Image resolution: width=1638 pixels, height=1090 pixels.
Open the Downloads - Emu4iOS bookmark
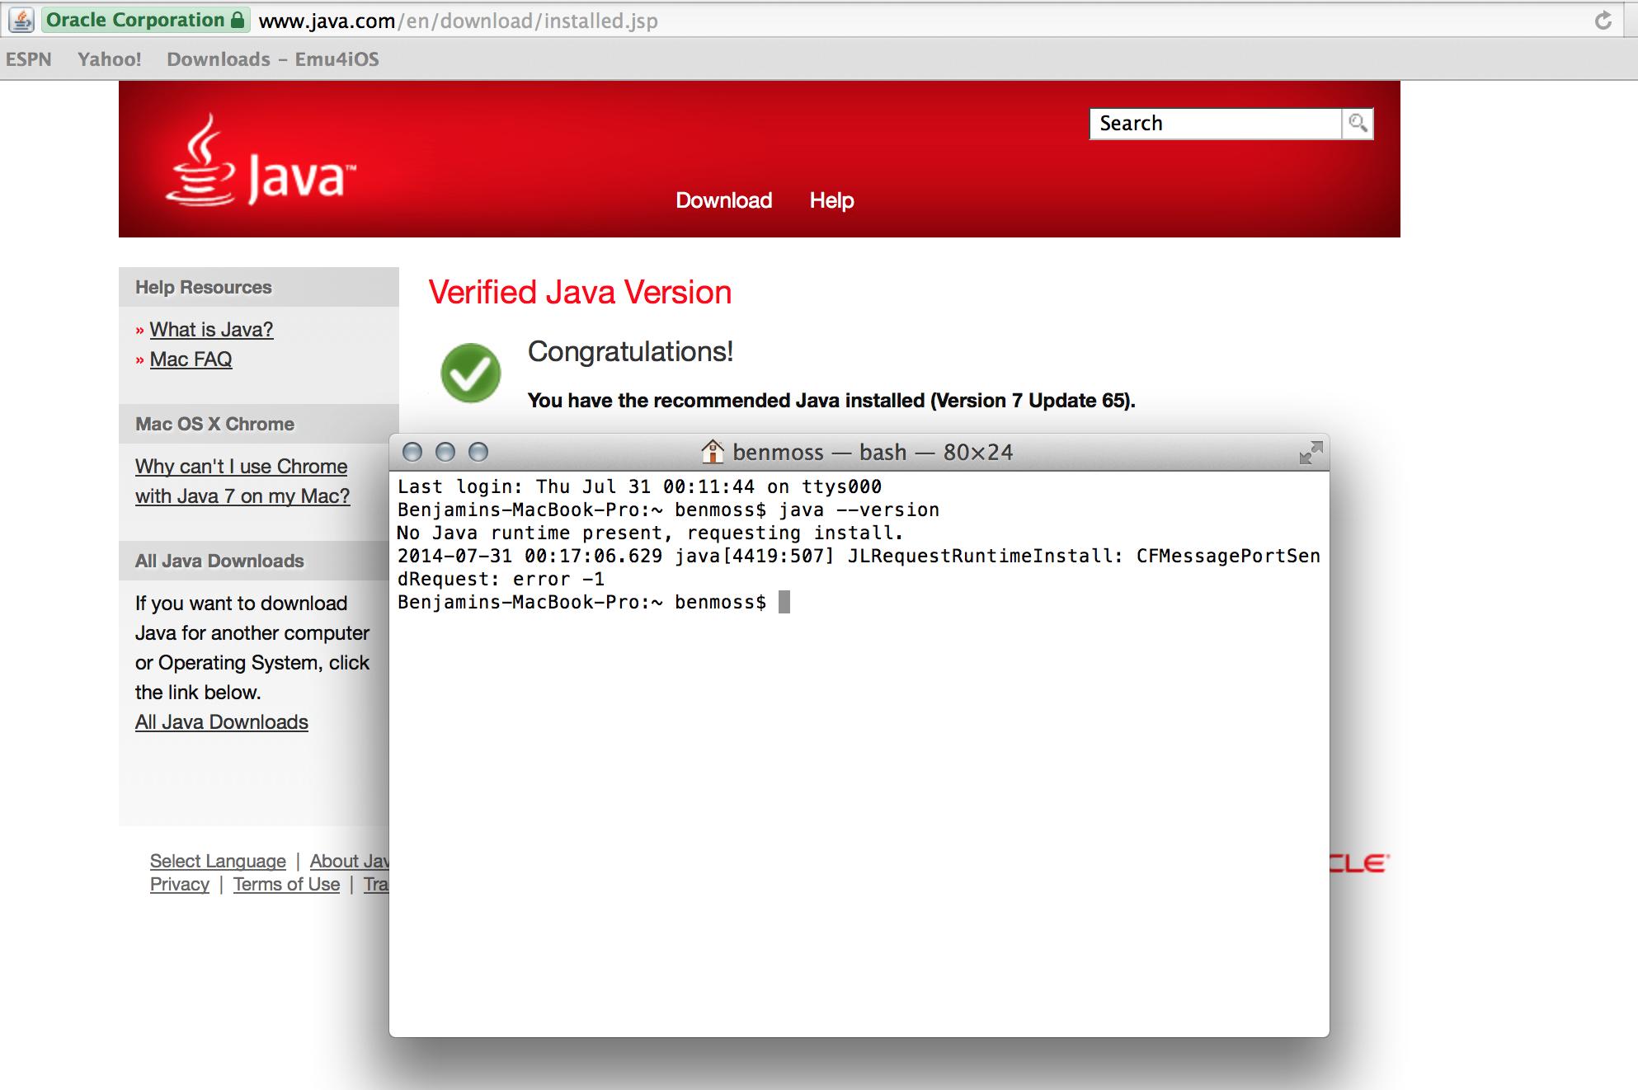272,59
